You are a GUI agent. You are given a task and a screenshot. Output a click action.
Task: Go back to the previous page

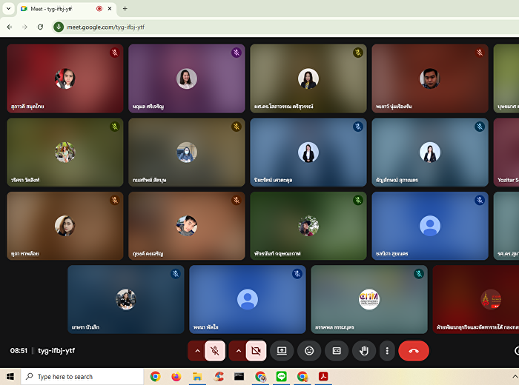pyautogui.click(x=10, y=27)
